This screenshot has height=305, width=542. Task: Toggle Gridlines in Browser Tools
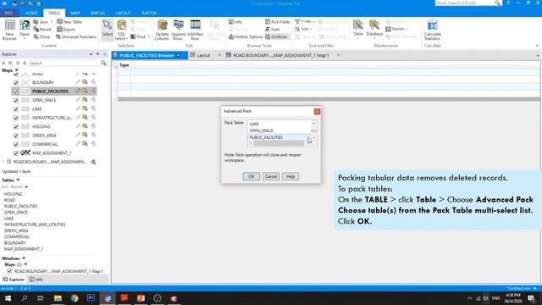[x=276, y=36]
